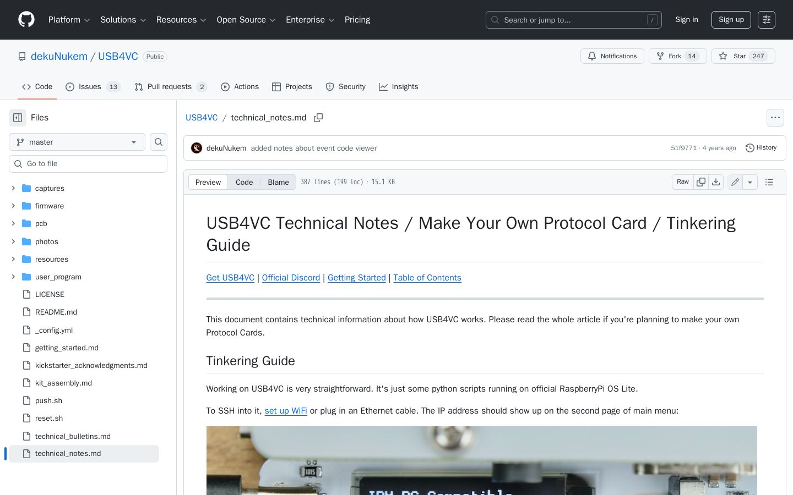This screenshot has width=793, height=495.
Task: Open the Official Discord link
Action: pos(291,278)
